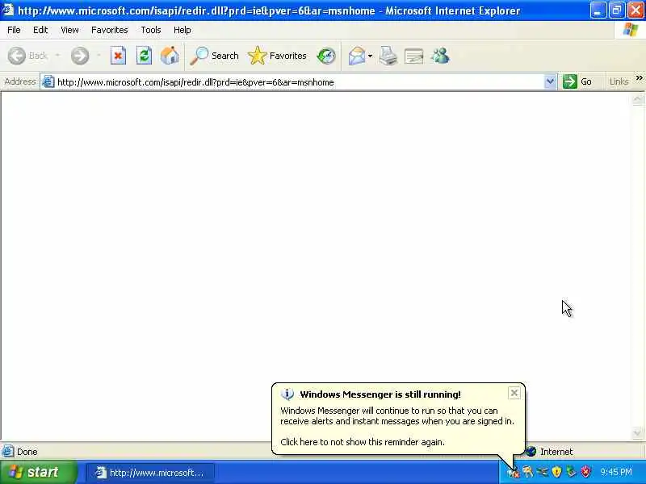
Task: Open the Favorites menu
Action: (110, 30)
